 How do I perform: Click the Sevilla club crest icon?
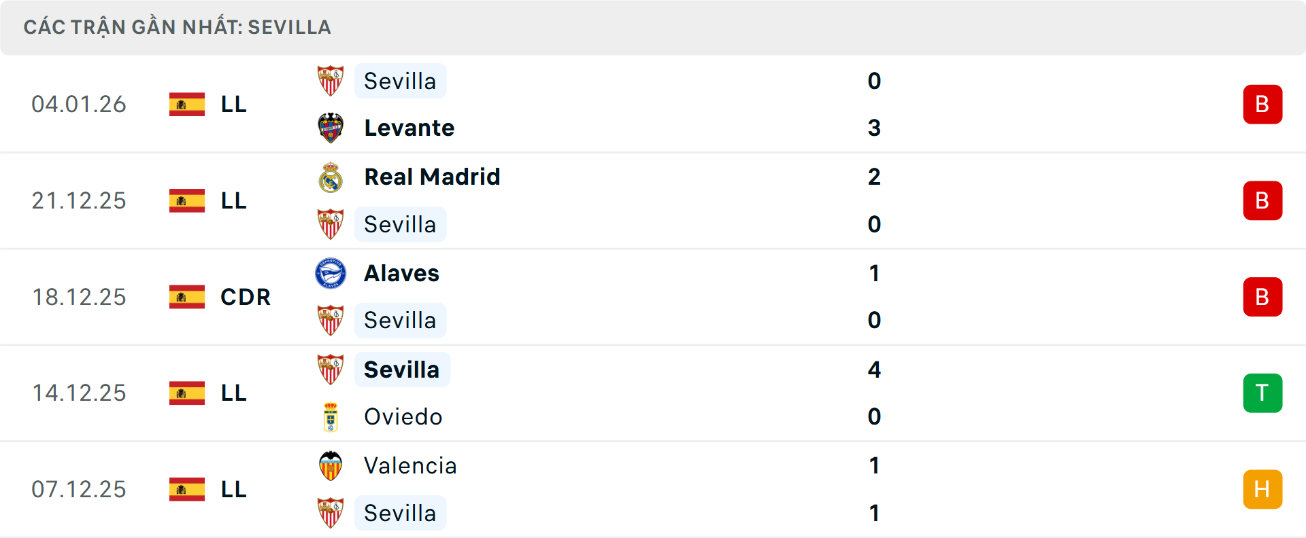pyautogui.click(x=331, y=79)
